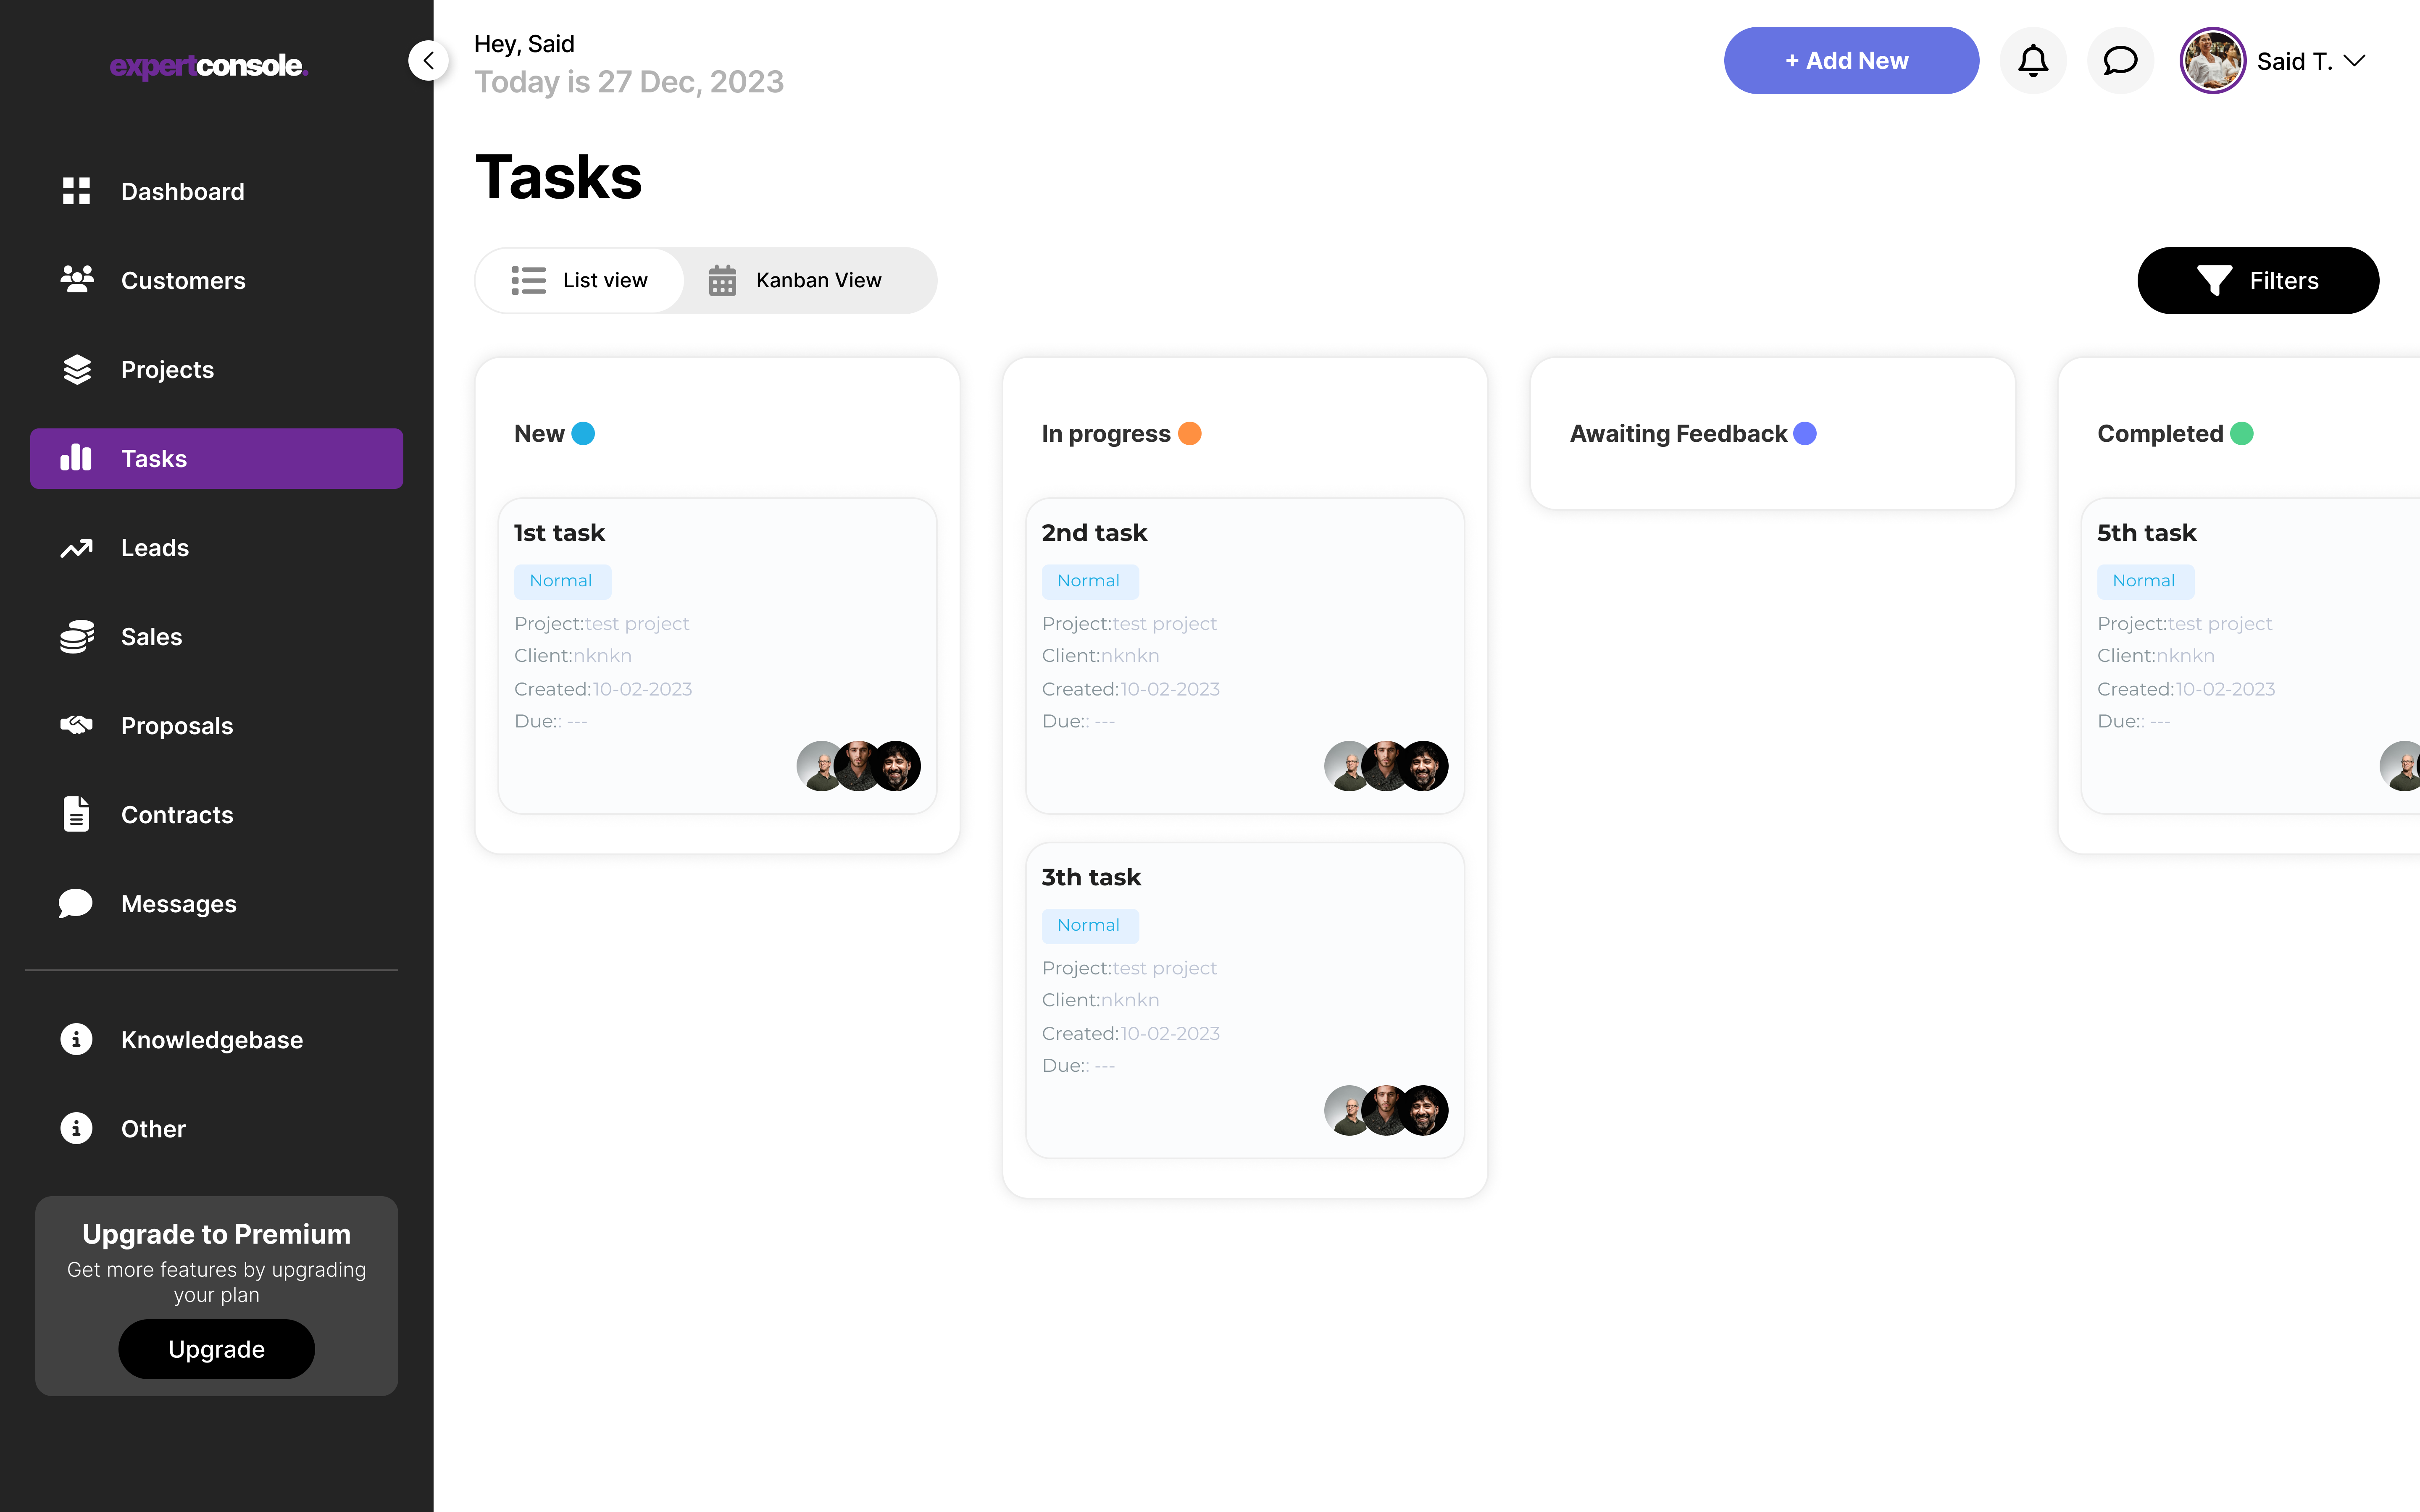Viewport: 2420px width, 1512px height.
Task: Click the Contracts document icon
Action: tap(76, 814)
